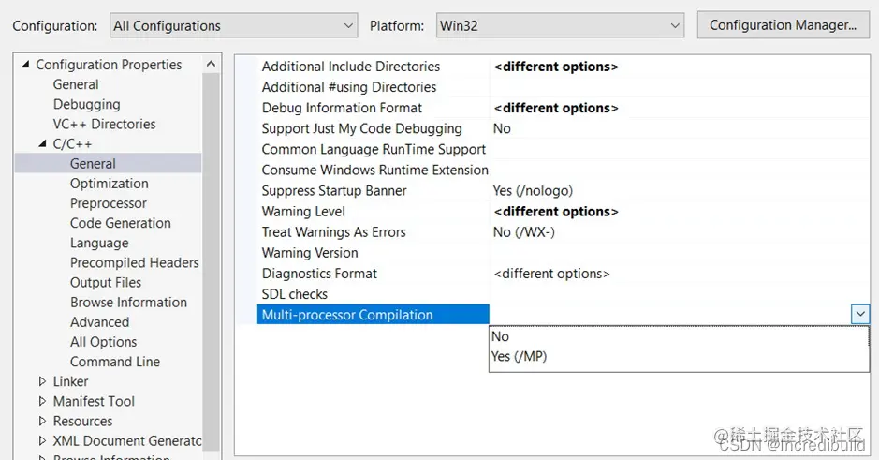
Task: Collapse the Configuration Properties node
Action: [x=25, y=65]
